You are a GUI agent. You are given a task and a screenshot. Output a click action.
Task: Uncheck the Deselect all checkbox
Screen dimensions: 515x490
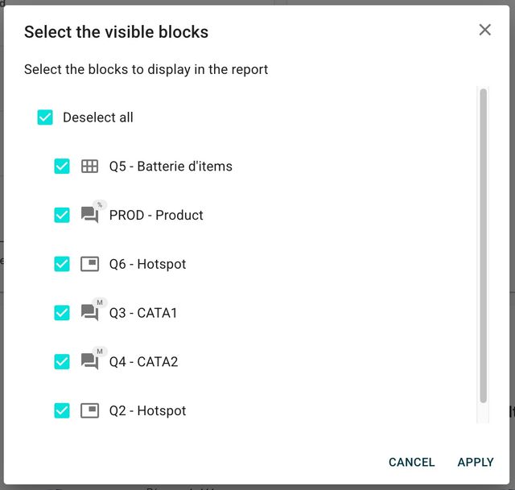coord(45,117)
